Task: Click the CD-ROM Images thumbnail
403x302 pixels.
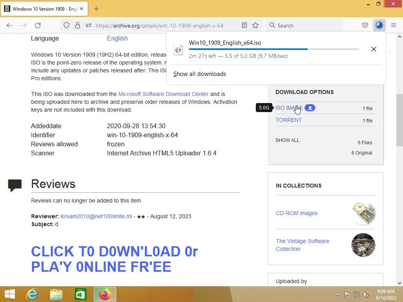Action: pyautogui.click(x=363, y=214)
